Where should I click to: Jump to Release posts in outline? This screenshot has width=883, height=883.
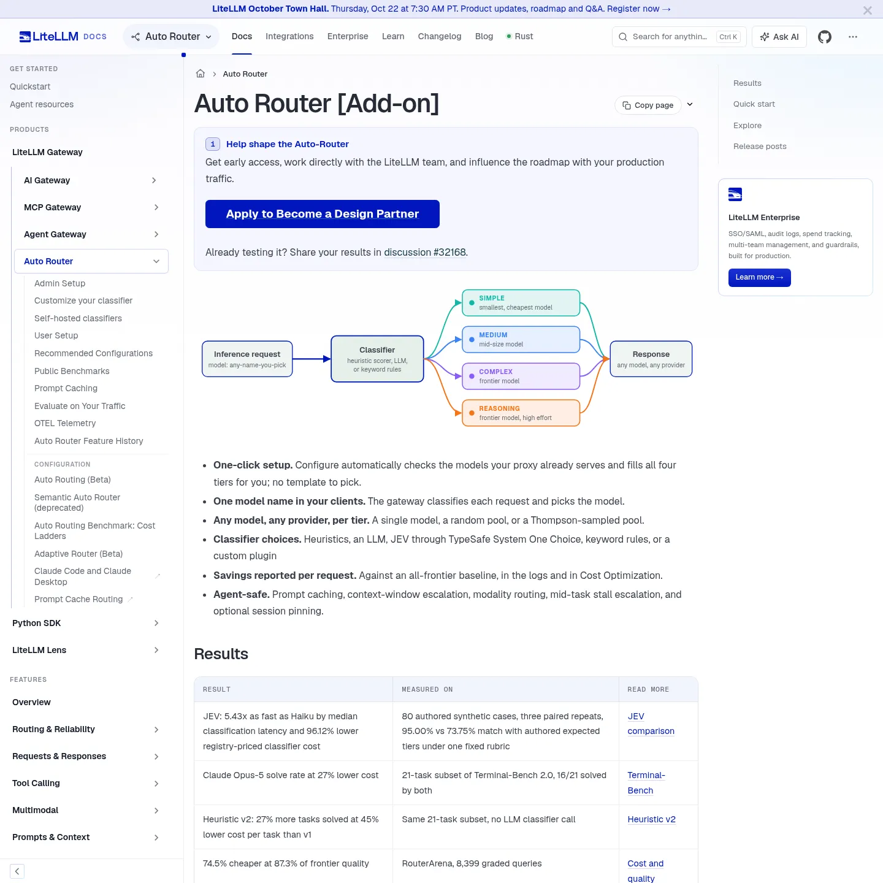pyautogui.click(x=760, y=146)
